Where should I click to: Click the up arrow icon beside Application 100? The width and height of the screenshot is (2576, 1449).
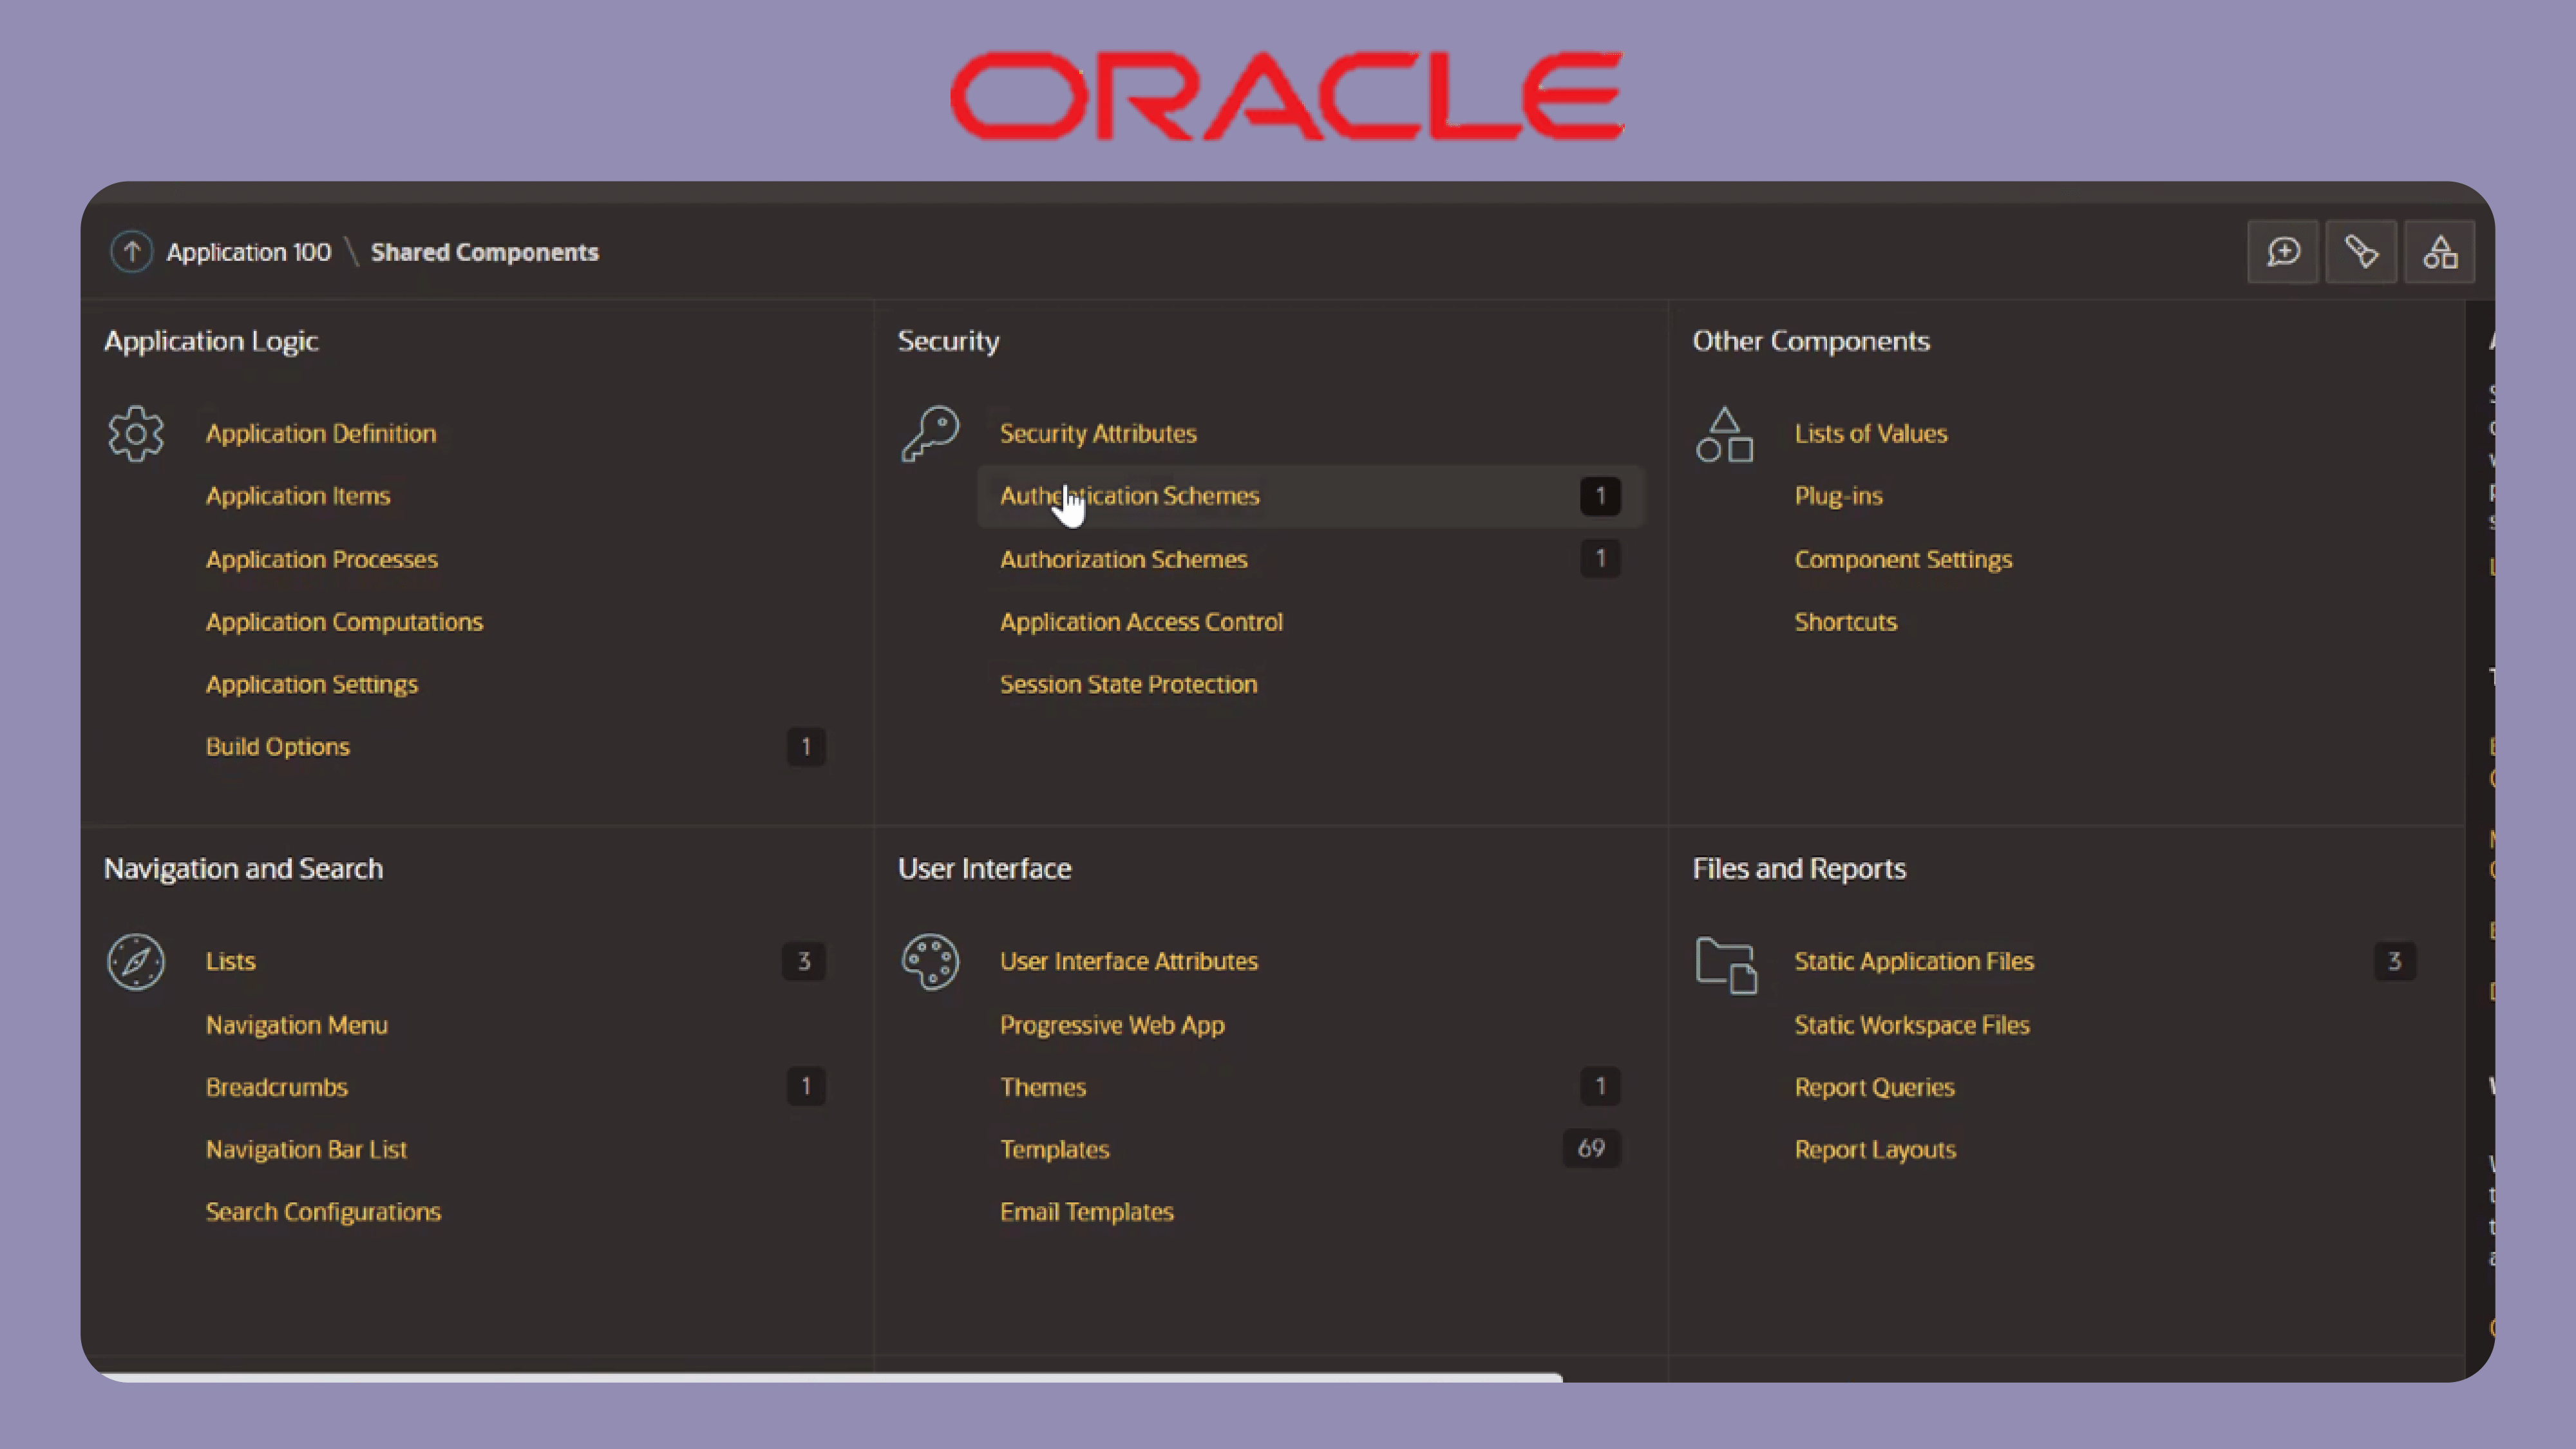tap(131, 252)
